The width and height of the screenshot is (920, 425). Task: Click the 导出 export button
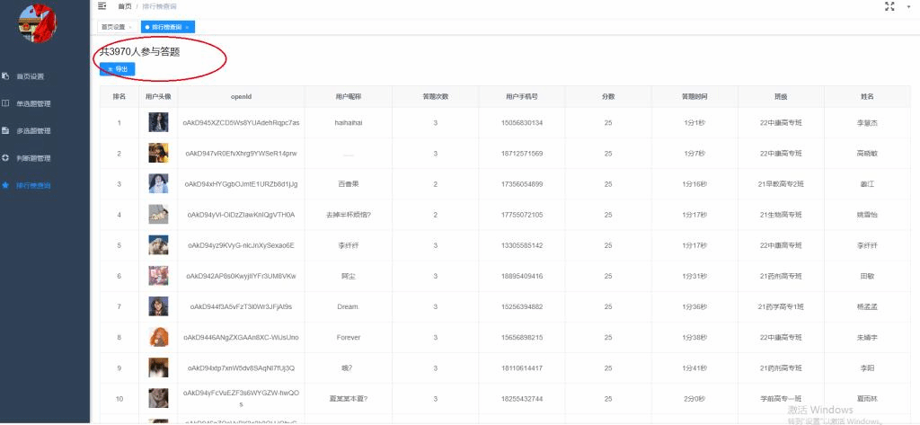pyautogui.click(x=118, y=68)
